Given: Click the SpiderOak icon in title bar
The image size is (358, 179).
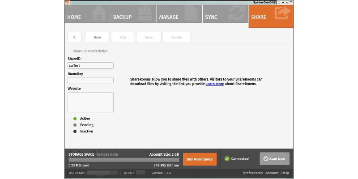Looking at the screenshot, I should pyautogui.click(x=67, y=3).
